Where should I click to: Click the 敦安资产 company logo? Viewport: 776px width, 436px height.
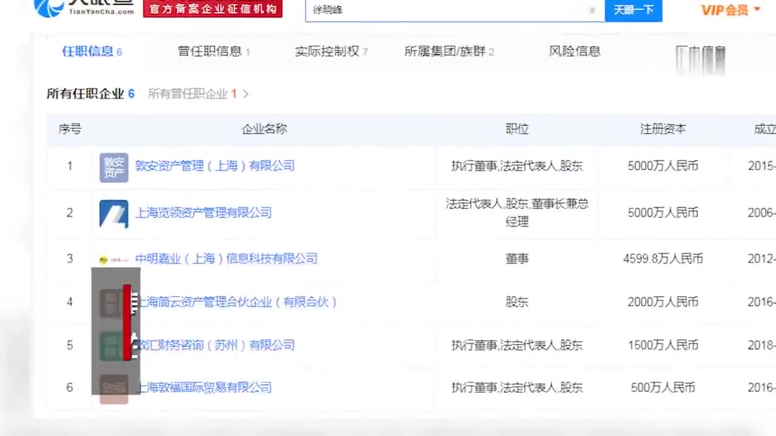(114, 167)
